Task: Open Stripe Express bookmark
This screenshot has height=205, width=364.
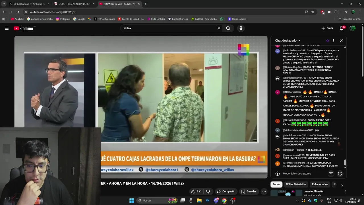Action: pyautogui.click(x=237, y=19)
